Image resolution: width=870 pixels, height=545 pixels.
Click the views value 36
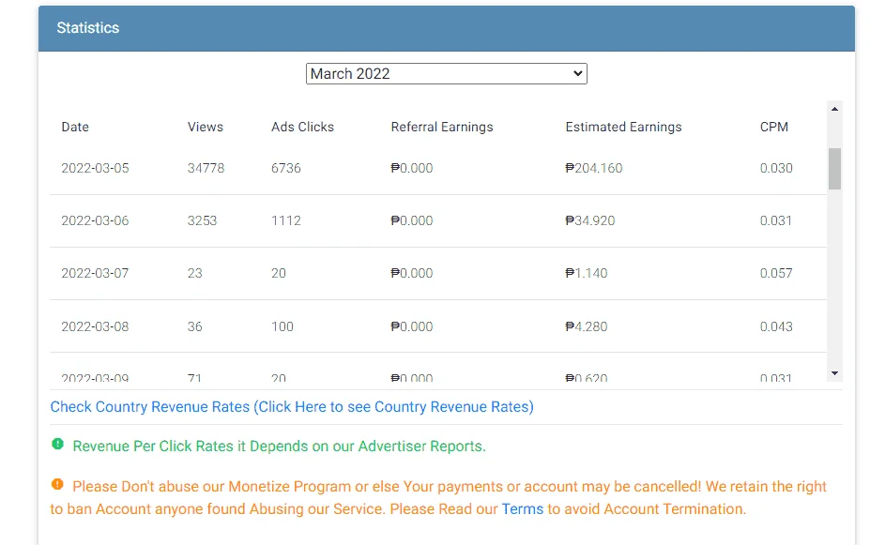195,326
